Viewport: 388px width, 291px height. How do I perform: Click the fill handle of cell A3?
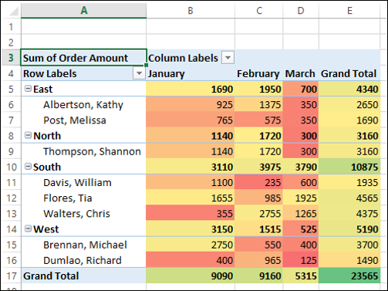pos(146,65)
